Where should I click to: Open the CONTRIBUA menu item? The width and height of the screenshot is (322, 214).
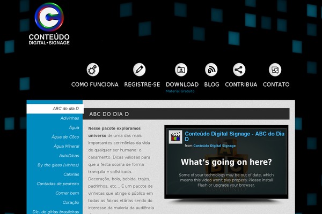(241, 85)
